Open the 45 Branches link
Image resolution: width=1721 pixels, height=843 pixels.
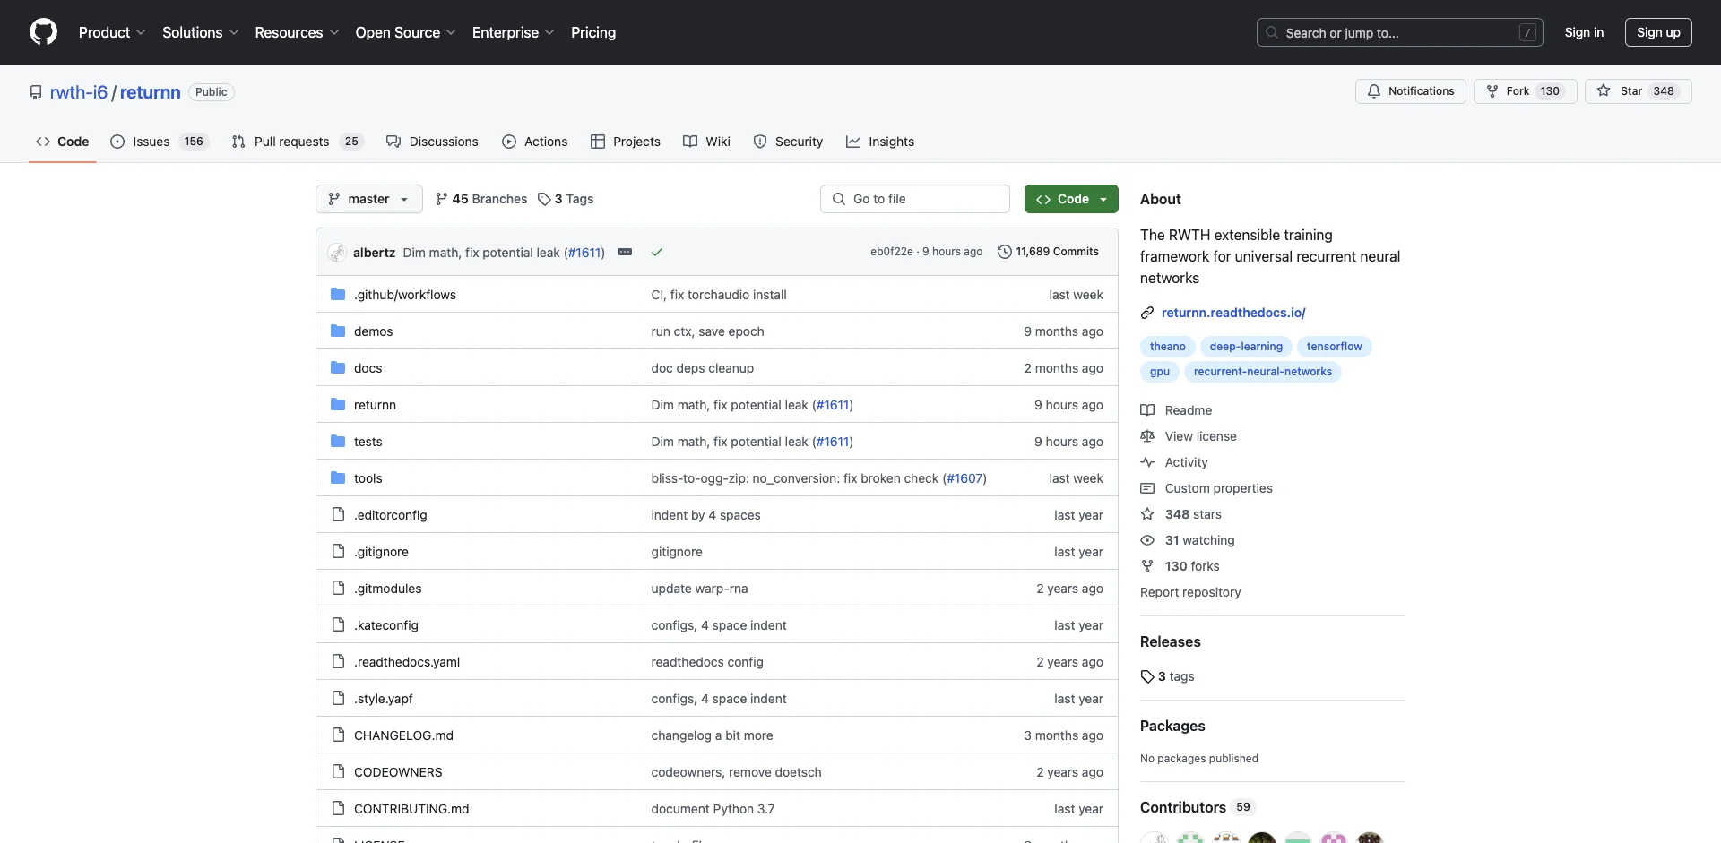[481, 199]
